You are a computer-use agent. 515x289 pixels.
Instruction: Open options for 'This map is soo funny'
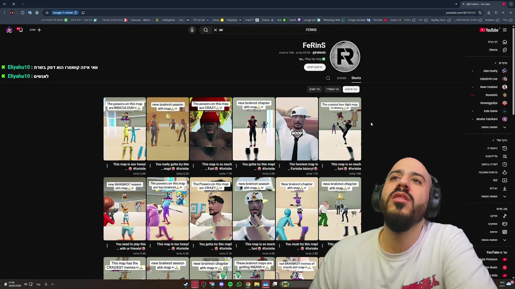(107, 165)
